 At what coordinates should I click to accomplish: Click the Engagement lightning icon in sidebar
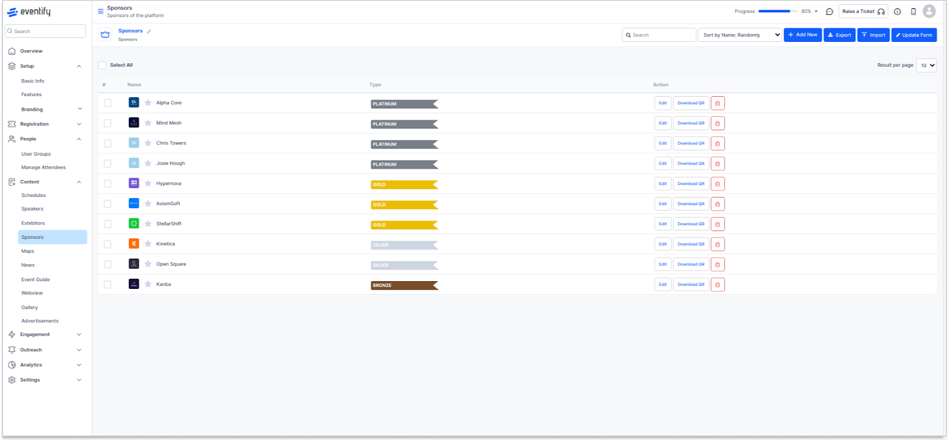pyautogui.click(x=12, y=335)
